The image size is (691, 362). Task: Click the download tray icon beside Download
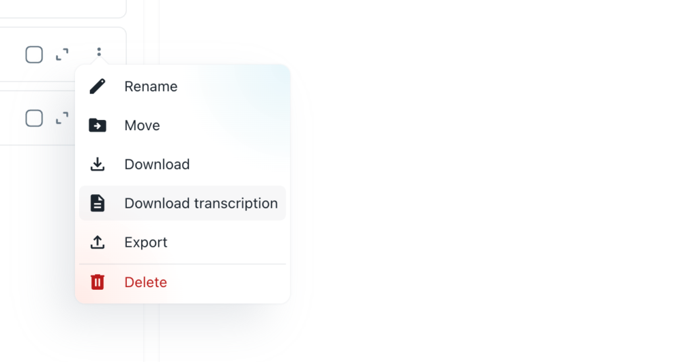98,164
